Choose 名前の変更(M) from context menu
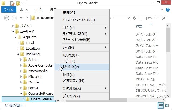This screenshot has width=172, height=110. (x=82, y=81)
